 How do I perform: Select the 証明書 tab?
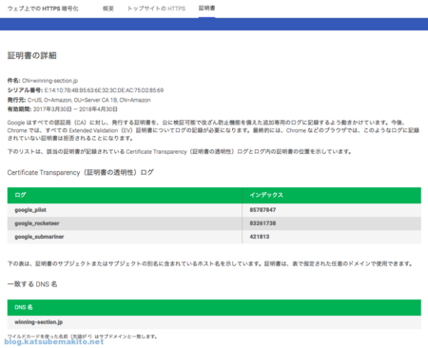(206, 9)
